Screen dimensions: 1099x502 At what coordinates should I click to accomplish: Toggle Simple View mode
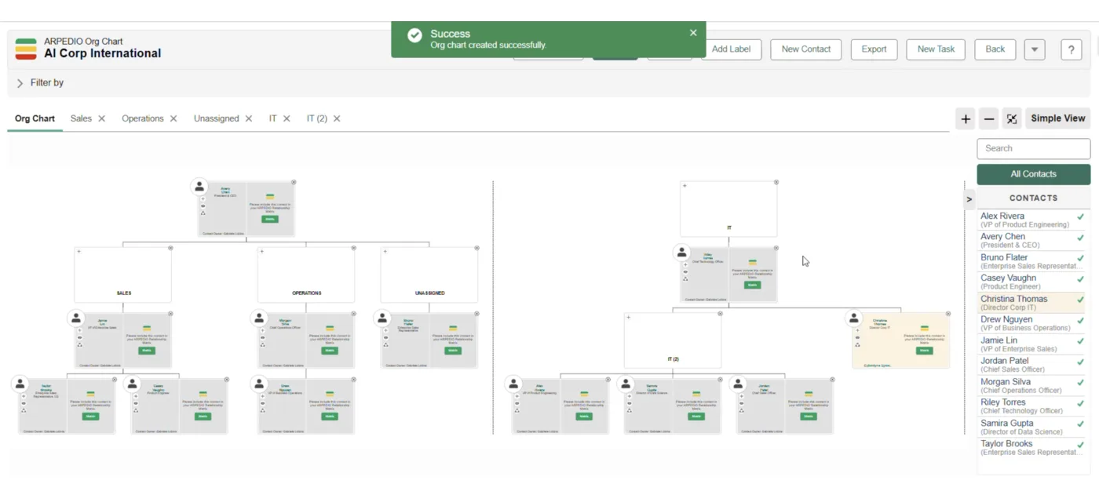pyautogui.click(x=1057, y=118)
